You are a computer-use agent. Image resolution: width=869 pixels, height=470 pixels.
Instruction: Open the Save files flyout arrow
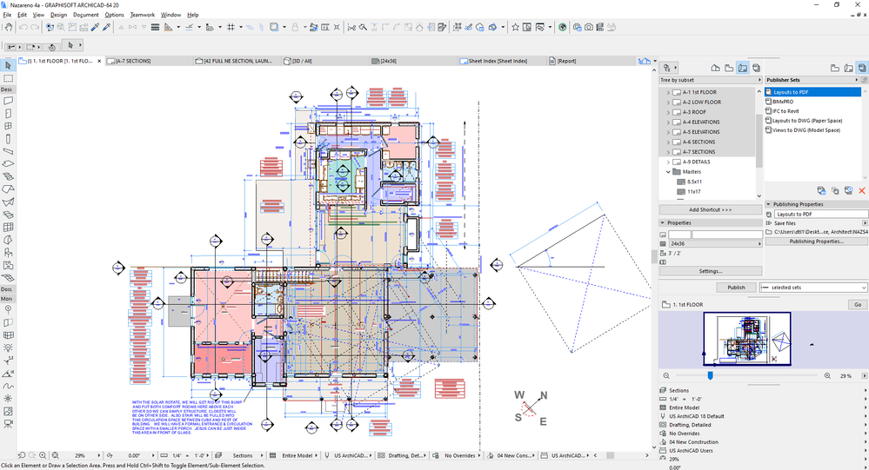tap(865, 223)
